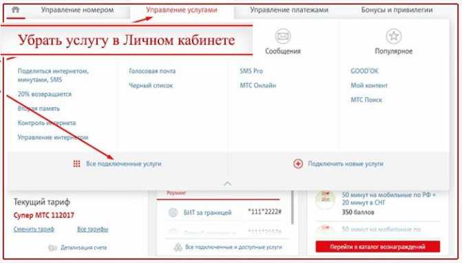This screenshot has width=462, height=263.
Task: Click the 350 баллов reward icon
Action: 325,200
